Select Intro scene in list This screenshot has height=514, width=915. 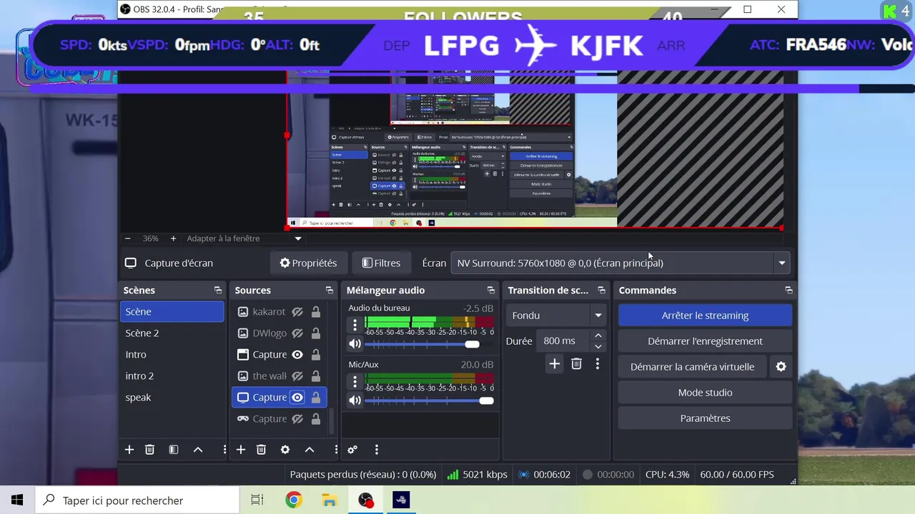172,354
